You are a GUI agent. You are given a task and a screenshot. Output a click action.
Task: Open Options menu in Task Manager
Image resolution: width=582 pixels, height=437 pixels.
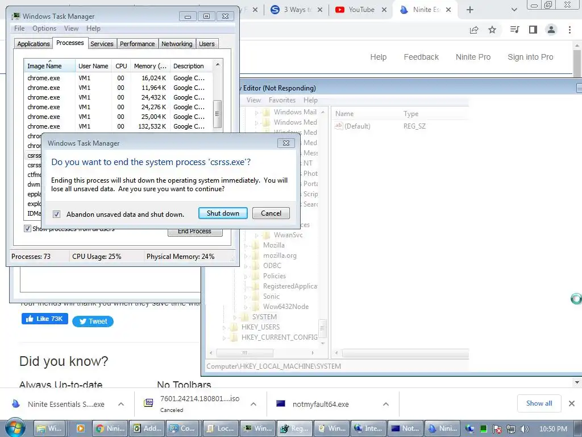44,28
